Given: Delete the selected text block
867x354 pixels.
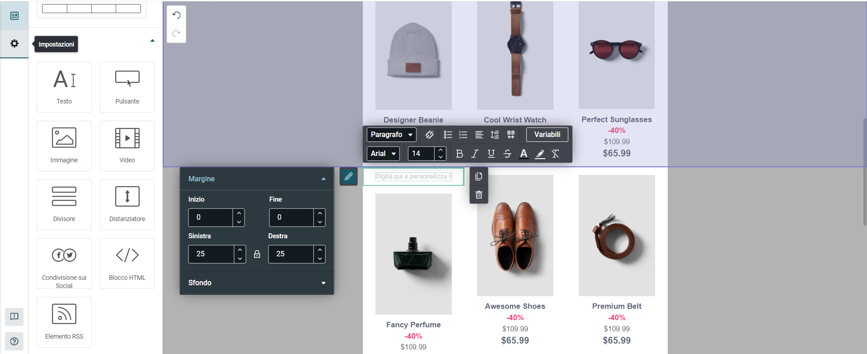Looking at the screenshot, I should (479, 195).
